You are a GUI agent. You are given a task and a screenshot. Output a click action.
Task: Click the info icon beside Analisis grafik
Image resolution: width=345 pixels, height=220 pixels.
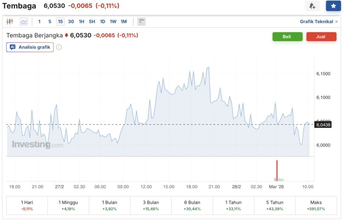pos(59,47)
